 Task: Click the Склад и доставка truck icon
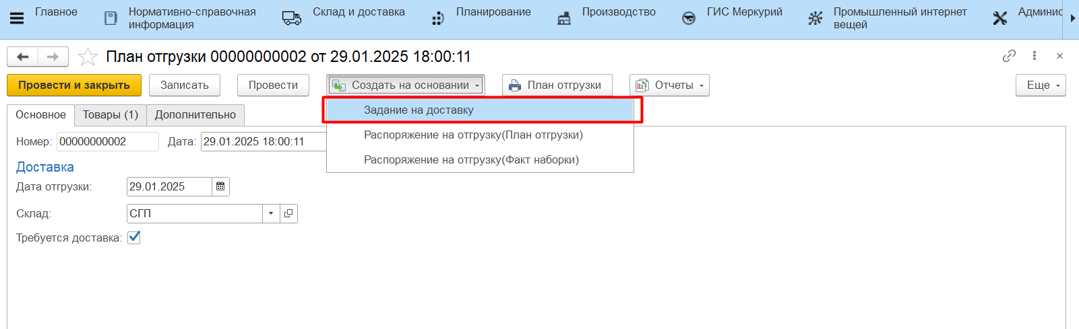292,18
